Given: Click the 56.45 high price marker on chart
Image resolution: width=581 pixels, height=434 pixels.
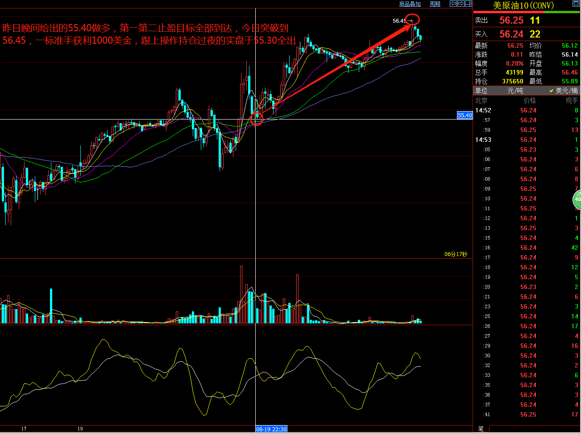Looking at the screenshot, I should 399,21.
